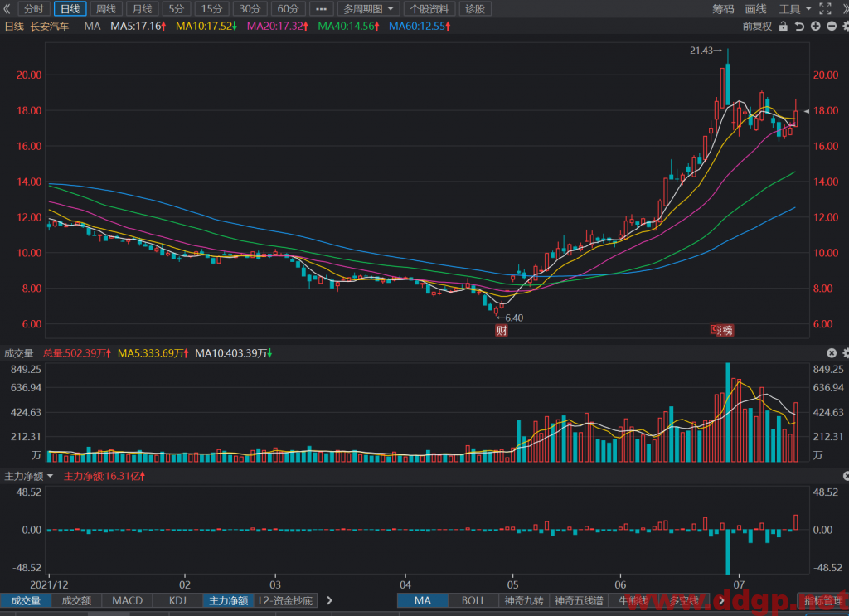Viewport: 849px width, 616px height.
Task: Choose the 60分 period button
Action: [288, 8]
